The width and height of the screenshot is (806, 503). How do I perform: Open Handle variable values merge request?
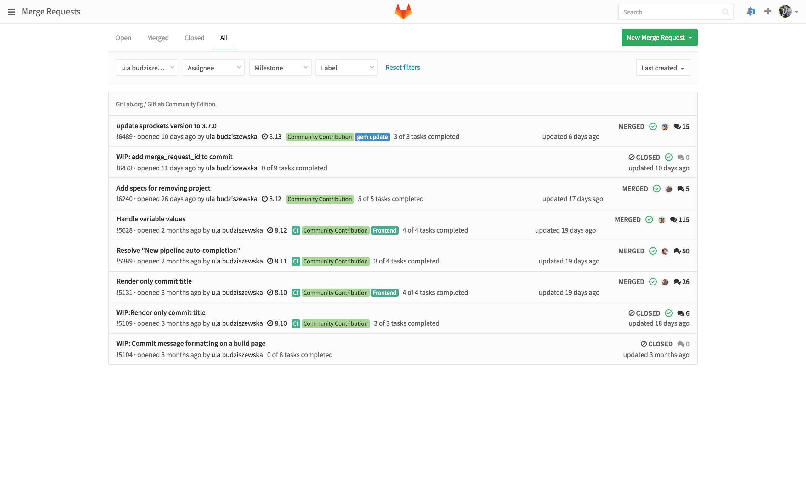tap(151, 219)
